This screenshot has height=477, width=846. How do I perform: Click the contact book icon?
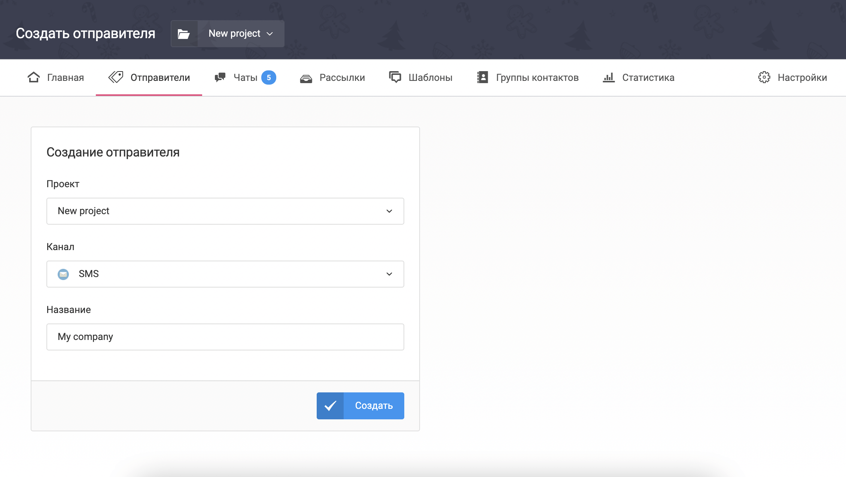tap(483, 77)
